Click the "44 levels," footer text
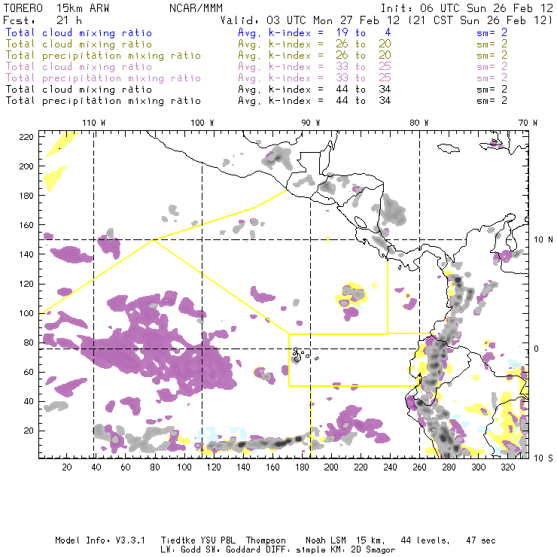Viewport: 557px width, 557px height. click(425, 540)
